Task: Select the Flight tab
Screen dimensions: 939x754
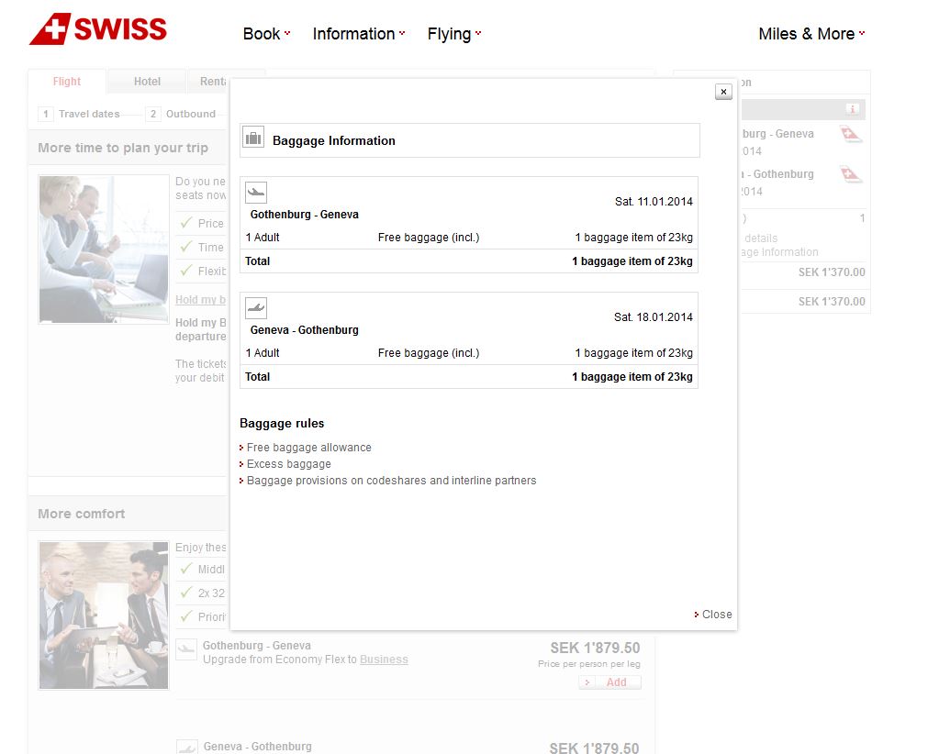Action: tap(67, 82)
